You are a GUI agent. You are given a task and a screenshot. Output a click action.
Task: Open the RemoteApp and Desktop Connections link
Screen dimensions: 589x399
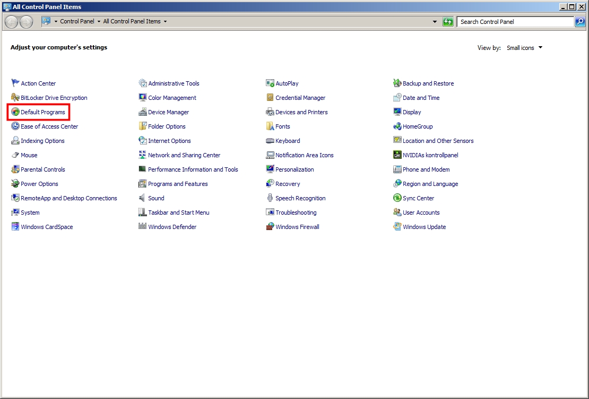[x=69, y=198]
